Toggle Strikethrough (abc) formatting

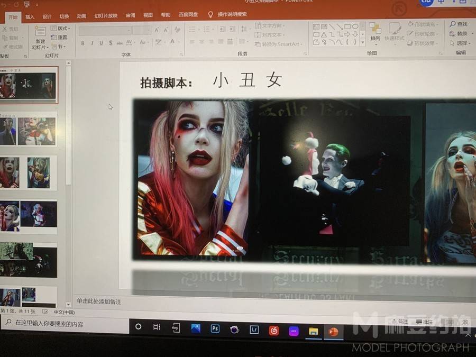(120, 43)
